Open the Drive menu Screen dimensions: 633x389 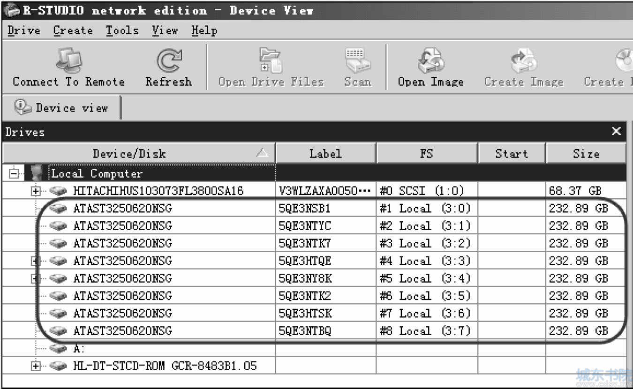click(24, 31)
